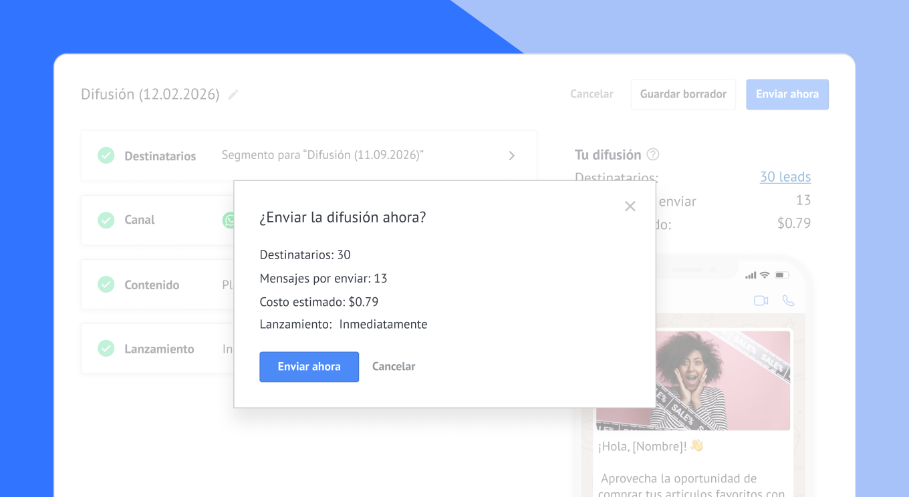The image size is (909, 497).
Task: Click the sale image in message preview
Action: point(722,381)
